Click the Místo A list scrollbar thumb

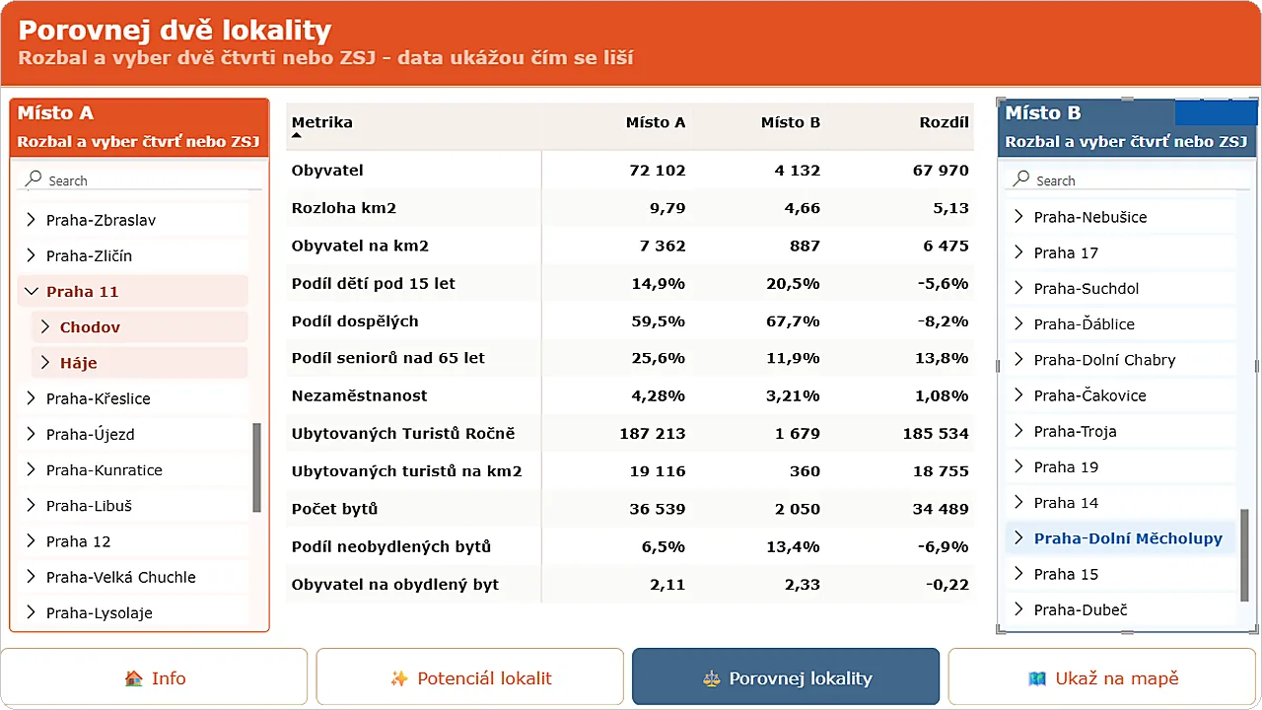(x=257, y=467)
